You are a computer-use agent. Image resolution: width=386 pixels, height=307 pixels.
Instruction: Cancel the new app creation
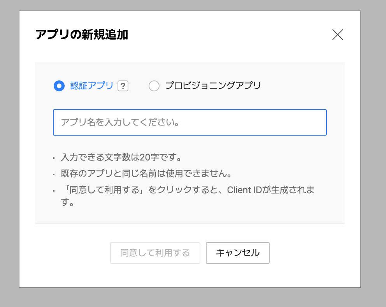pos(237,253)
